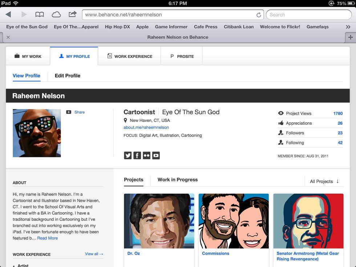Switch to the WORK EXPERIENCE tab
Image resolution: width=356 pixels, height=267 pixels.
130,56
